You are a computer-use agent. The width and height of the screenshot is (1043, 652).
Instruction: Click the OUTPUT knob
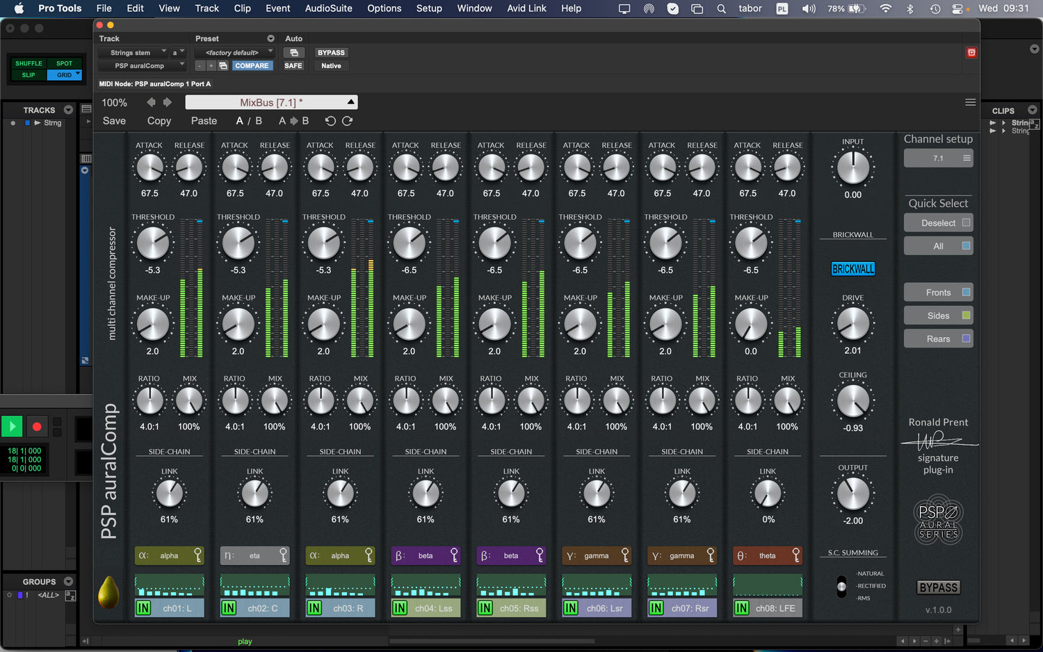coord(852,494)
